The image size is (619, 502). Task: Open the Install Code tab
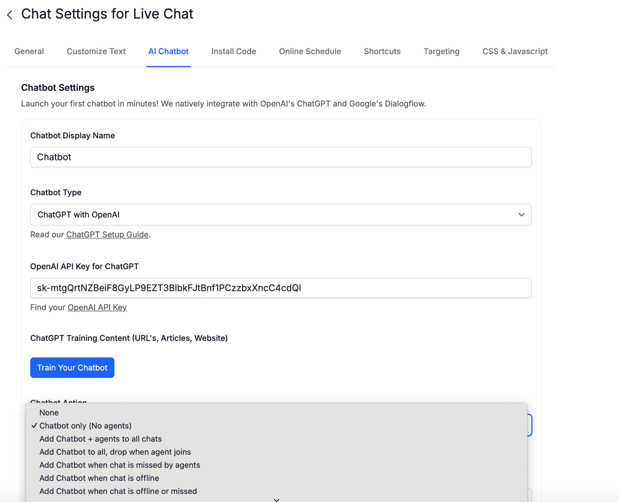tap(233, 51)
